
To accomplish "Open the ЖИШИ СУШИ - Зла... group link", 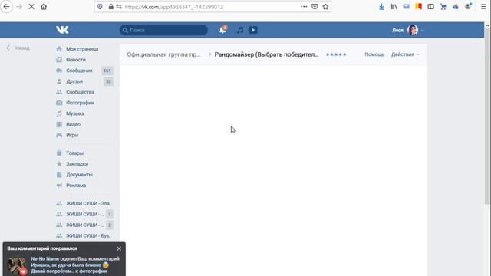I will [89, 203].
